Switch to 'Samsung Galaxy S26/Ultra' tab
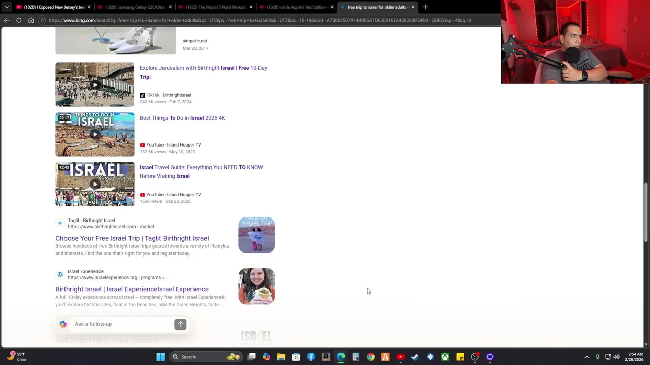 pos(135,7)
